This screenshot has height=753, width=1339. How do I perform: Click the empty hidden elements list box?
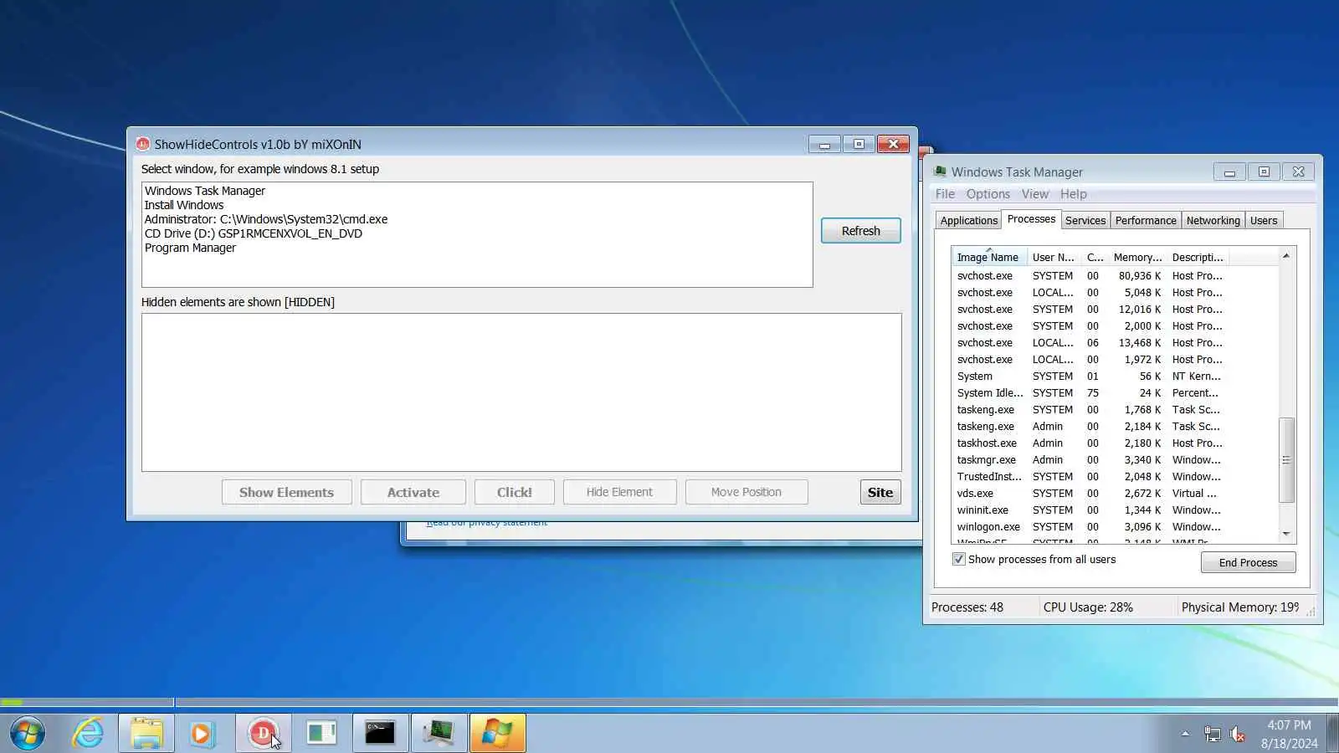point(521,392)
